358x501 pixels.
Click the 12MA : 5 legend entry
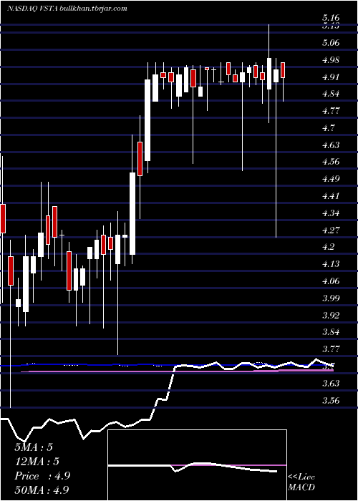(37, 462)
